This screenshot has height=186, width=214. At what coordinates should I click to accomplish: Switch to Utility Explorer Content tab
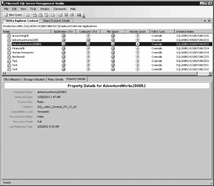point(22,21)
